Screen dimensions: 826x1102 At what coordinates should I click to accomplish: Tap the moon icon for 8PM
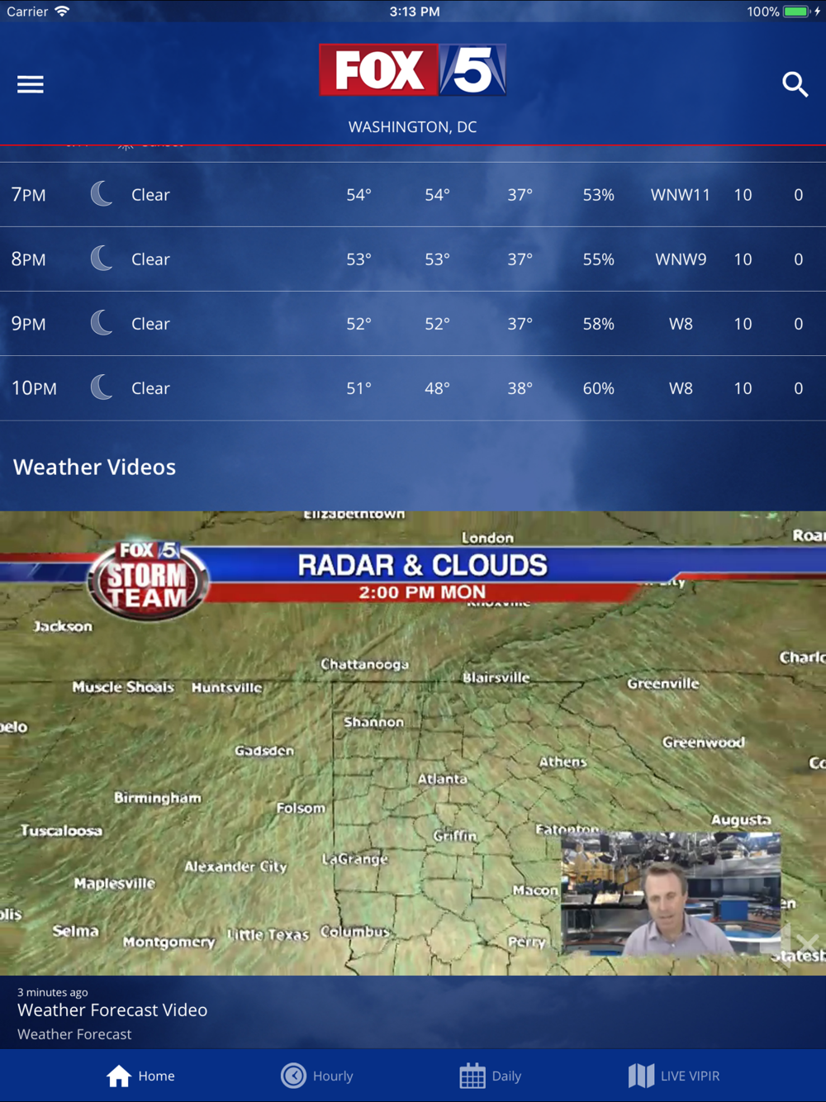[x=102, y=259]
